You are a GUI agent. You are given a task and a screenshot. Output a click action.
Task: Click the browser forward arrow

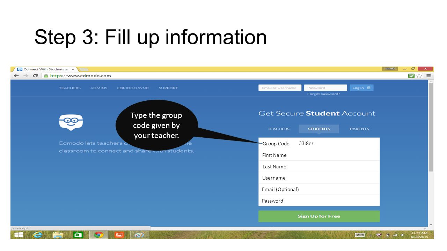[25, 76]
